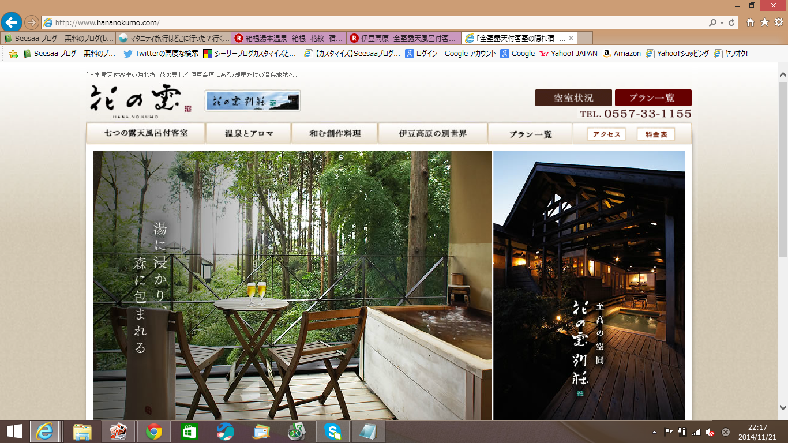788x443 pixels.
Task: Click the battery power tray icon
Action: point(682,431)
